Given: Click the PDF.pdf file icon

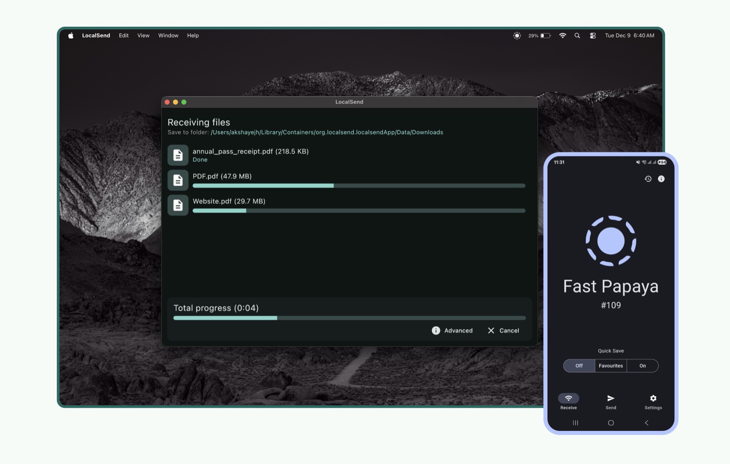Looking at the screenshot, I should 178,180.
